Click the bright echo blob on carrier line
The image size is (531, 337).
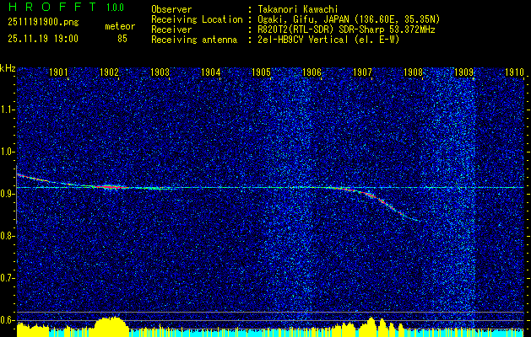pos(109,187)
